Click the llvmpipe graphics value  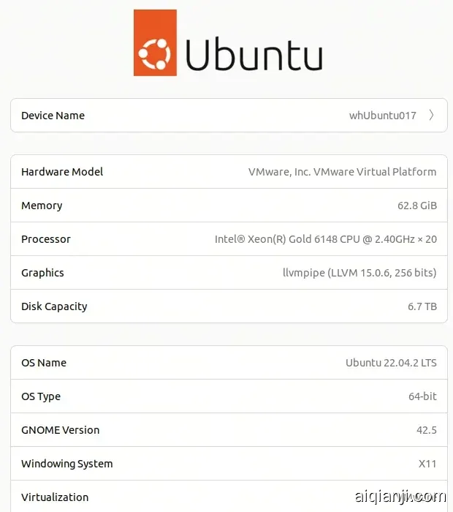click(359, 273)
